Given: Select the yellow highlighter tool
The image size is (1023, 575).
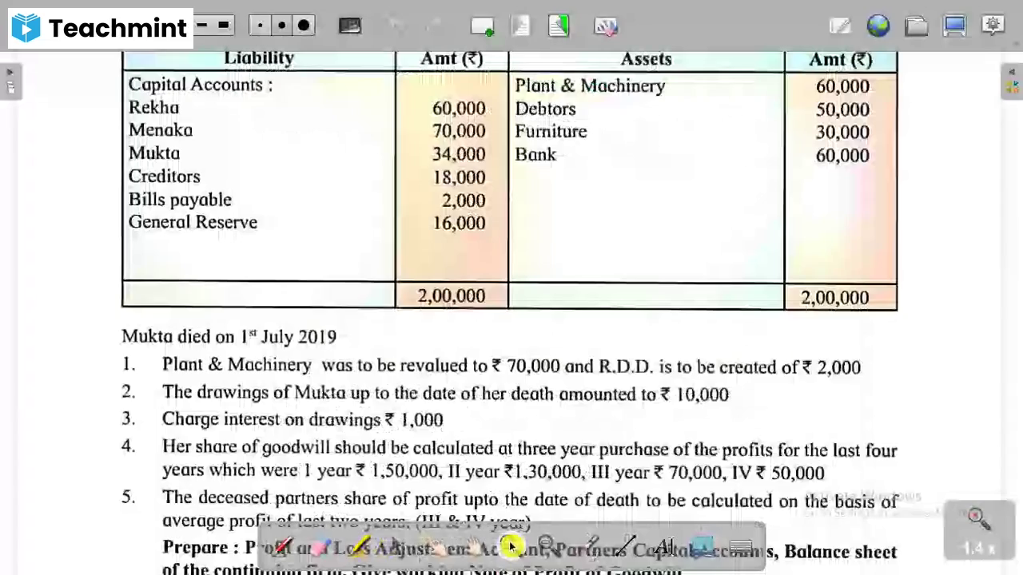Looking at the screenshot, I should click(x=360, y=545).
